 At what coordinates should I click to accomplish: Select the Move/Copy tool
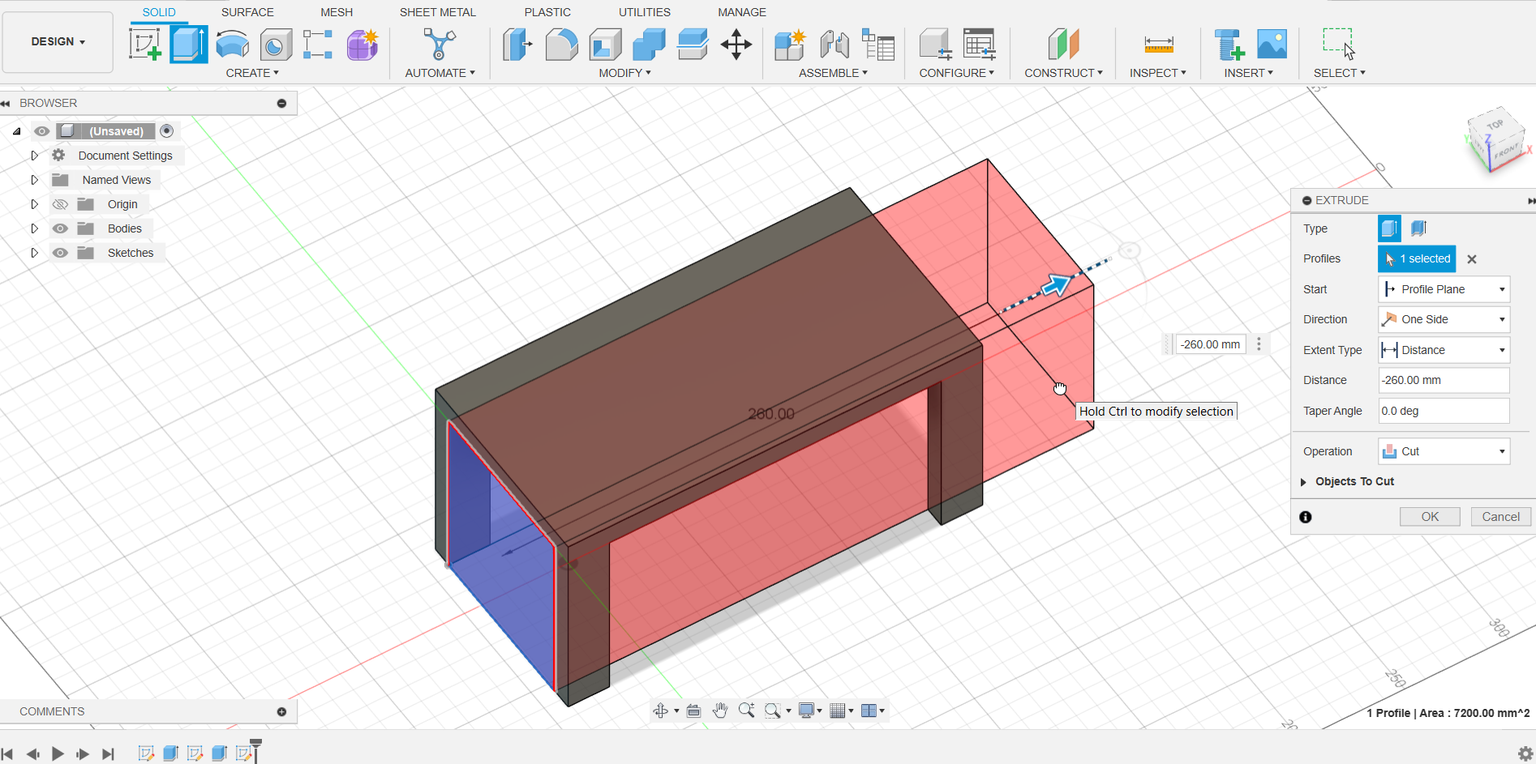coord(736,45)
